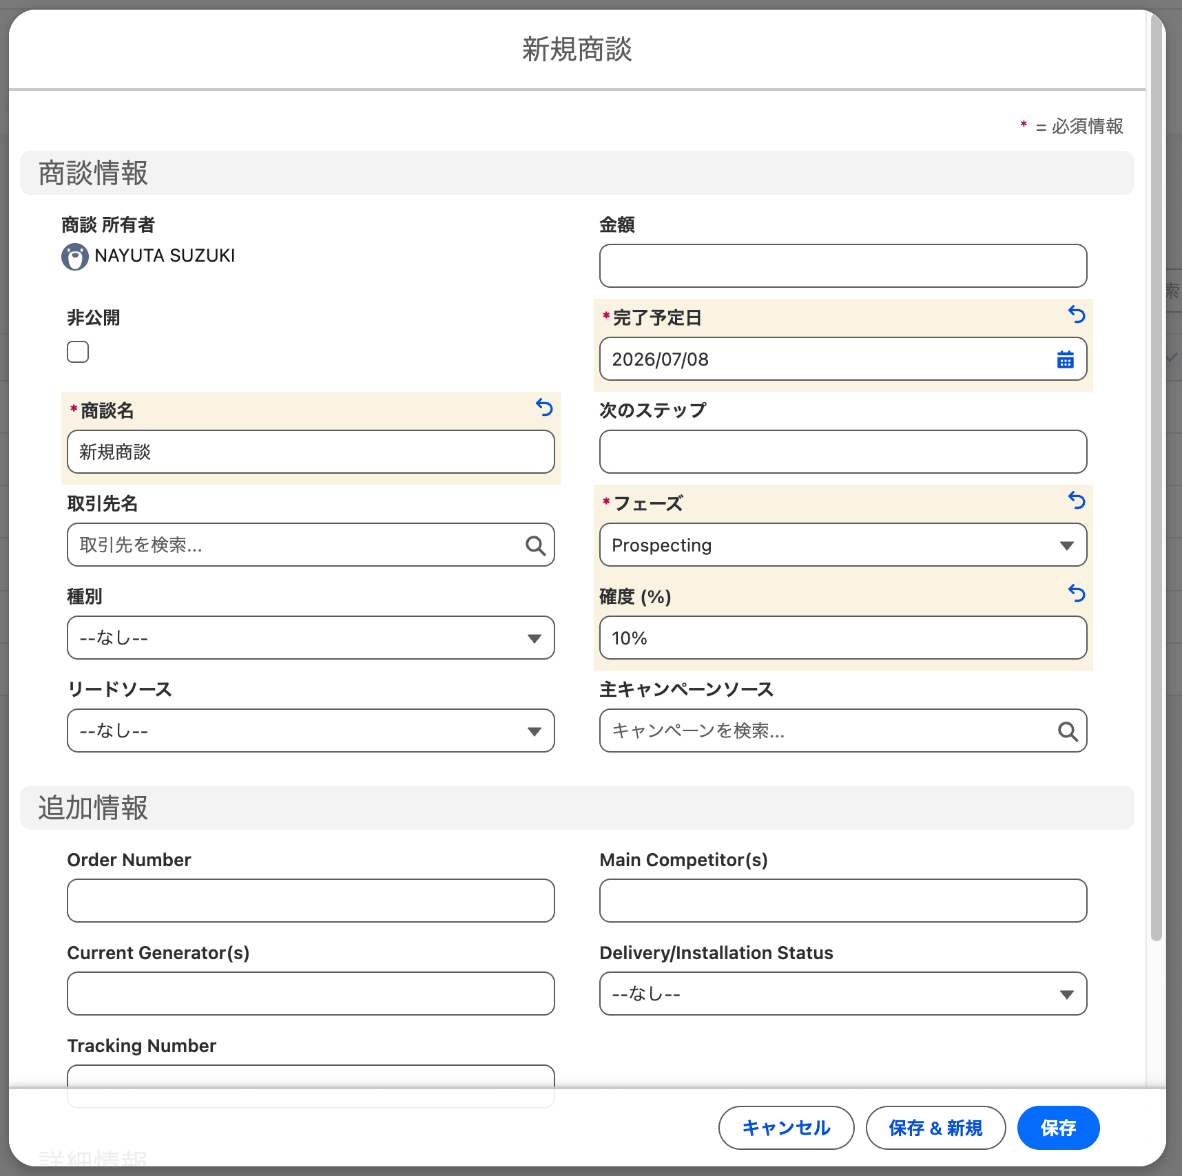Click the 追加情報 section header
Viewport: 1182px width, 1176px height.
coord(577,808)
